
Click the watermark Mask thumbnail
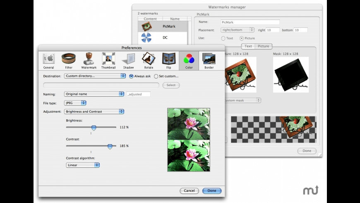[291, 75]
